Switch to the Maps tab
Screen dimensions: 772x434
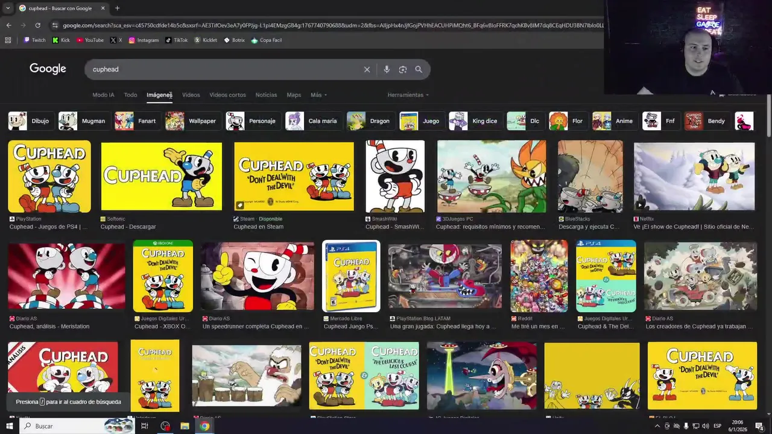294,95
